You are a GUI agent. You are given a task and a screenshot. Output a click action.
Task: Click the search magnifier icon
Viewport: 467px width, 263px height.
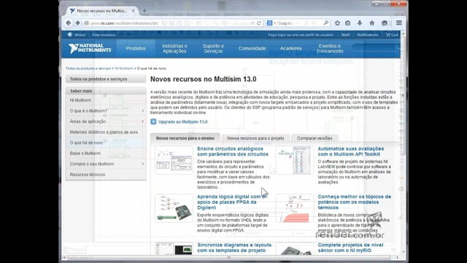326,23
